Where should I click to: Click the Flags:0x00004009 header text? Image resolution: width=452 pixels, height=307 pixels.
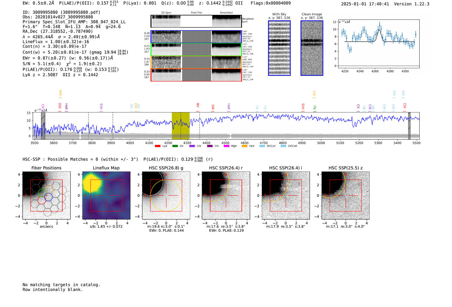[x=271, y=3]
